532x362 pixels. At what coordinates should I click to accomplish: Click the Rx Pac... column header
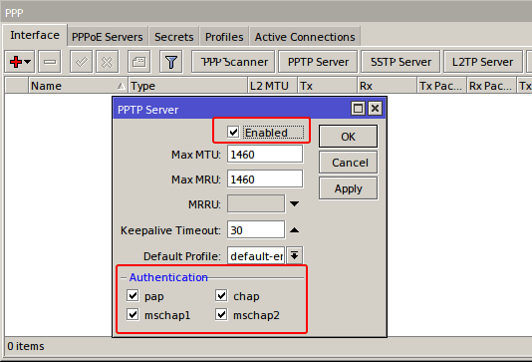[491, 86]
